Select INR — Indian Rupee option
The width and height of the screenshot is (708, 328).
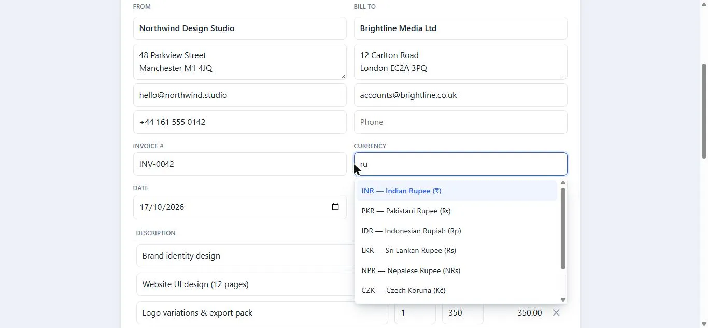coord(457,191)
